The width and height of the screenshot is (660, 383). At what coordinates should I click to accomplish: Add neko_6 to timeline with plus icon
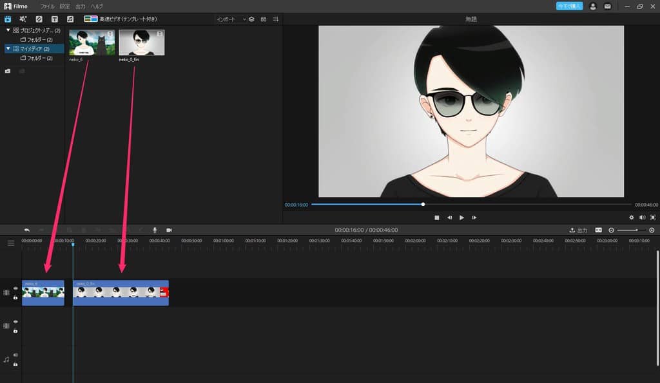tap(110, 33)
